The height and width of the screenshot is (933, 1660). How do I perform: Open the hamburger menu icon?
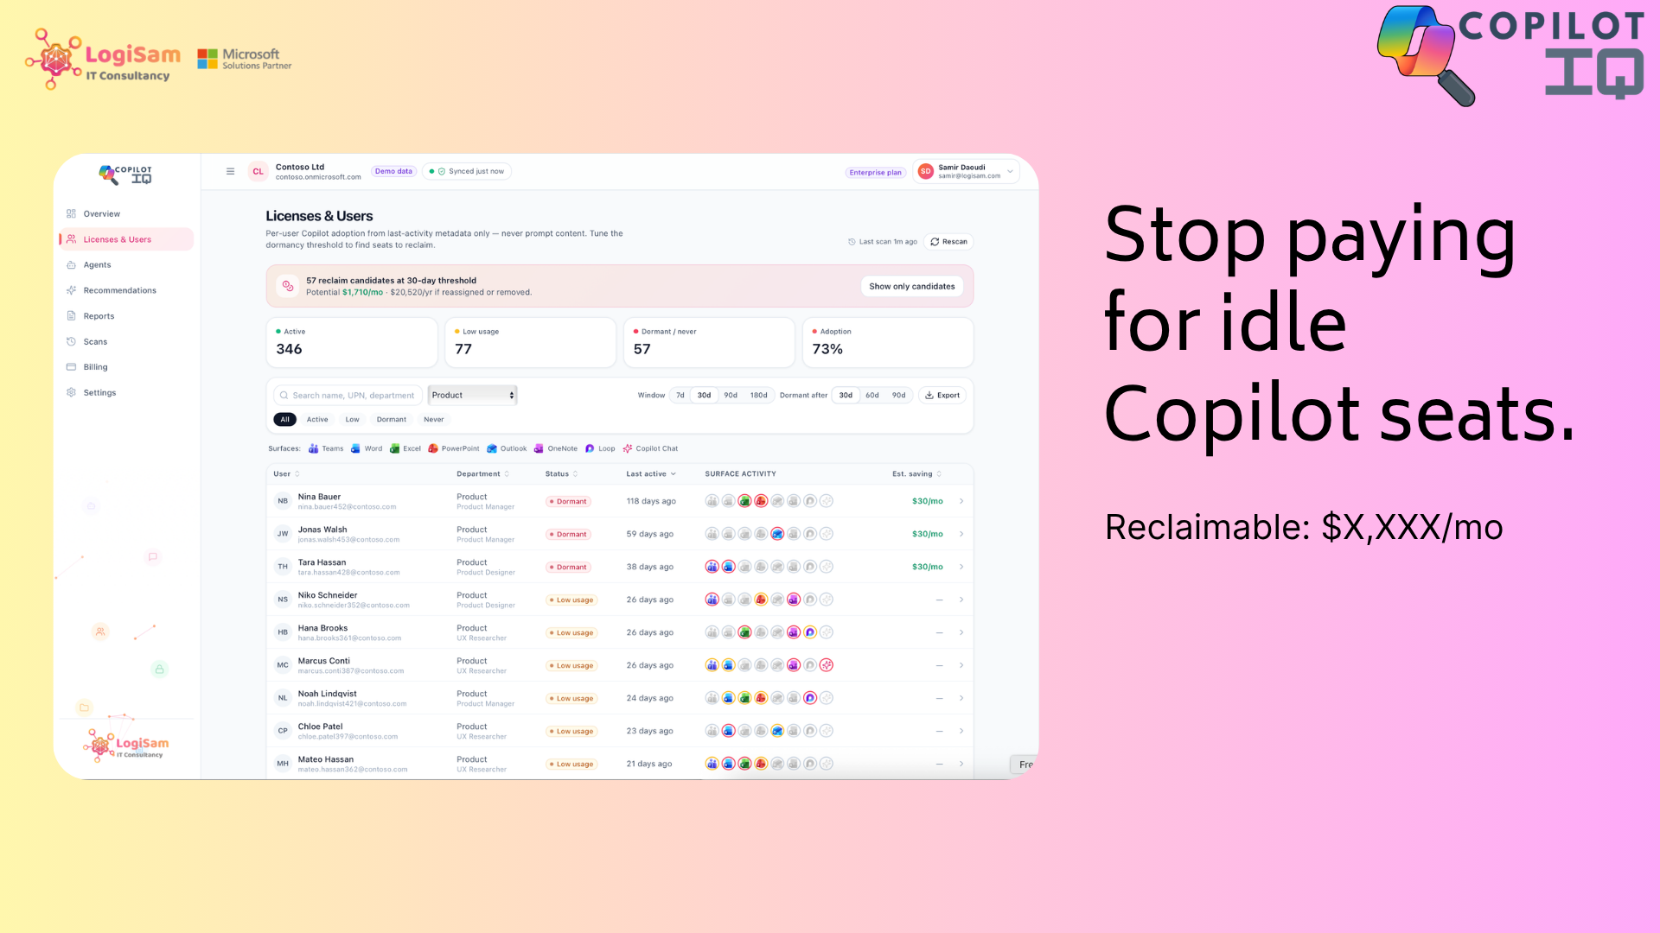230,171
